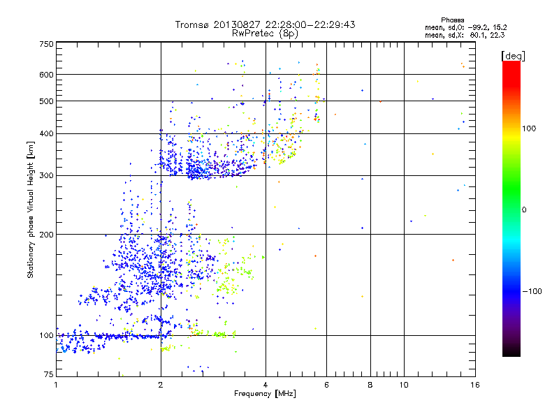Click the "8" frequency tick label
The image size is (559, 419).
coord(370,385)
